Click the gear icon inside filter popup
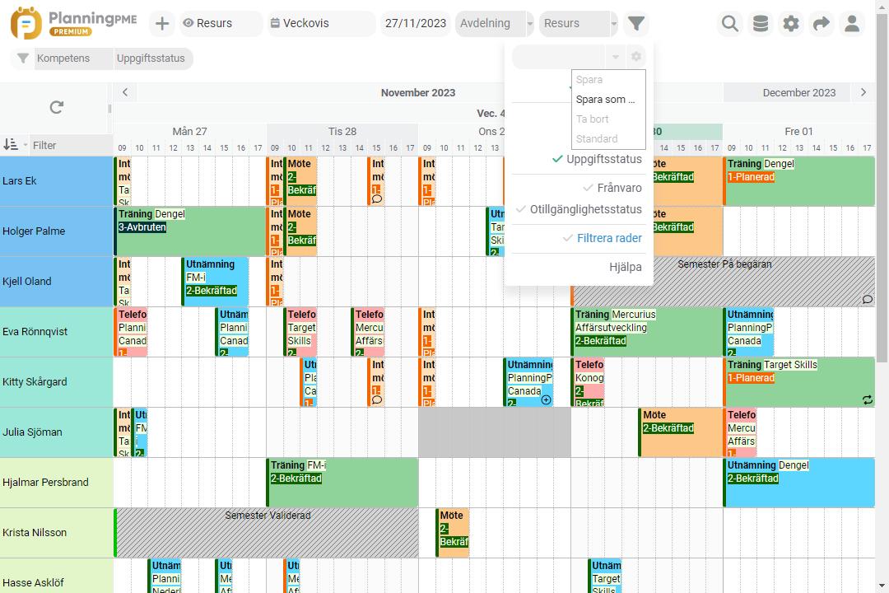889x593 pixels. 636,57
